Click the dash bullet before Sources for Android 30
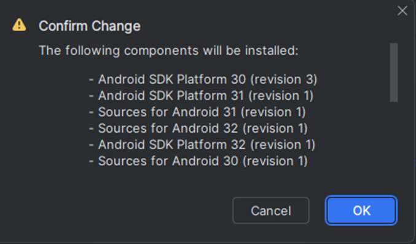This screenshot has width=416, height=244. [92, 161]
